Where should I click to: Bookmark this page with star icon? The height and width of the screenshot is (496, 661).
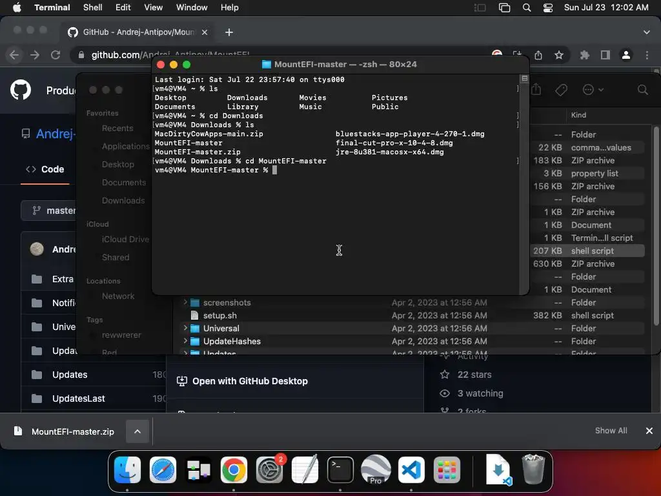click(x=559, y=55)
